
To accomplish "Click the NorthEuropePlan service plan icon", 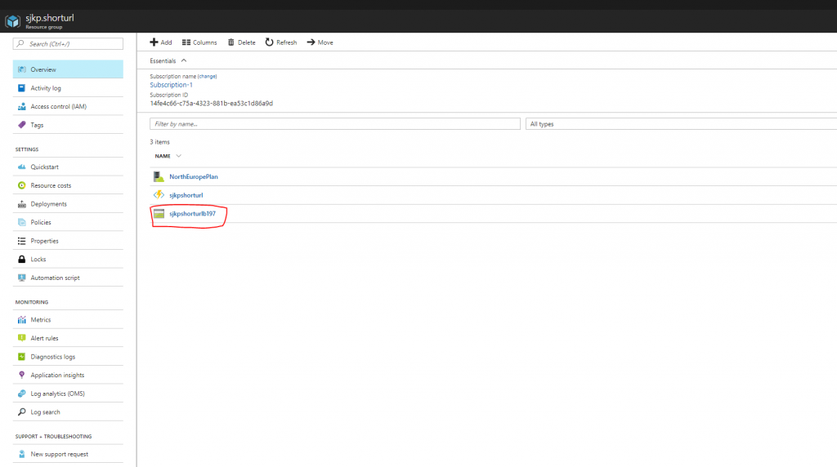I will tap(159, 176).
